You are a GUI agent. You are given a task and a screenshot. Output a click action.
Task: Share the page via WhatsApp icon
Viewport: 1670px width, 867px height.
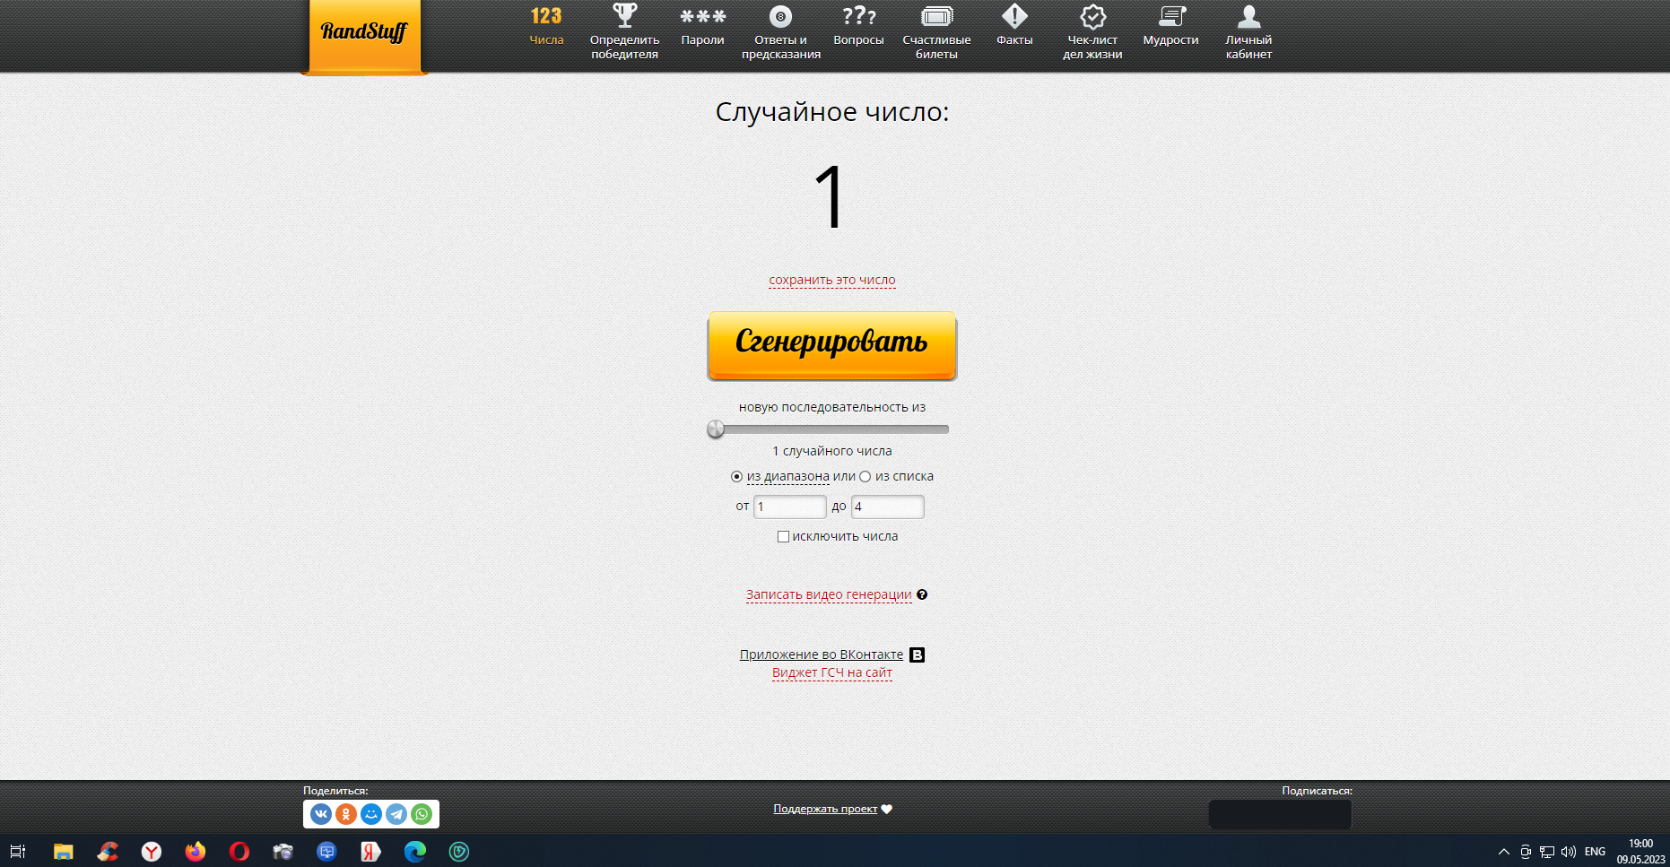tap(422, 814)
